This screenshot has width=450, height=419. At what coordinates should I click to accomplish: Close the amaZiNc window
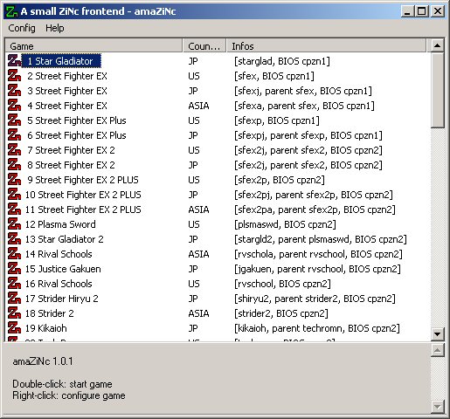pyautogui.click(x=438, y=11)
